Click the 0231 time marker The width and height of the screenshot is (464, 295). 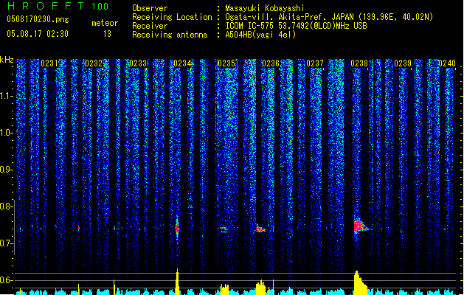coord(49,63)
